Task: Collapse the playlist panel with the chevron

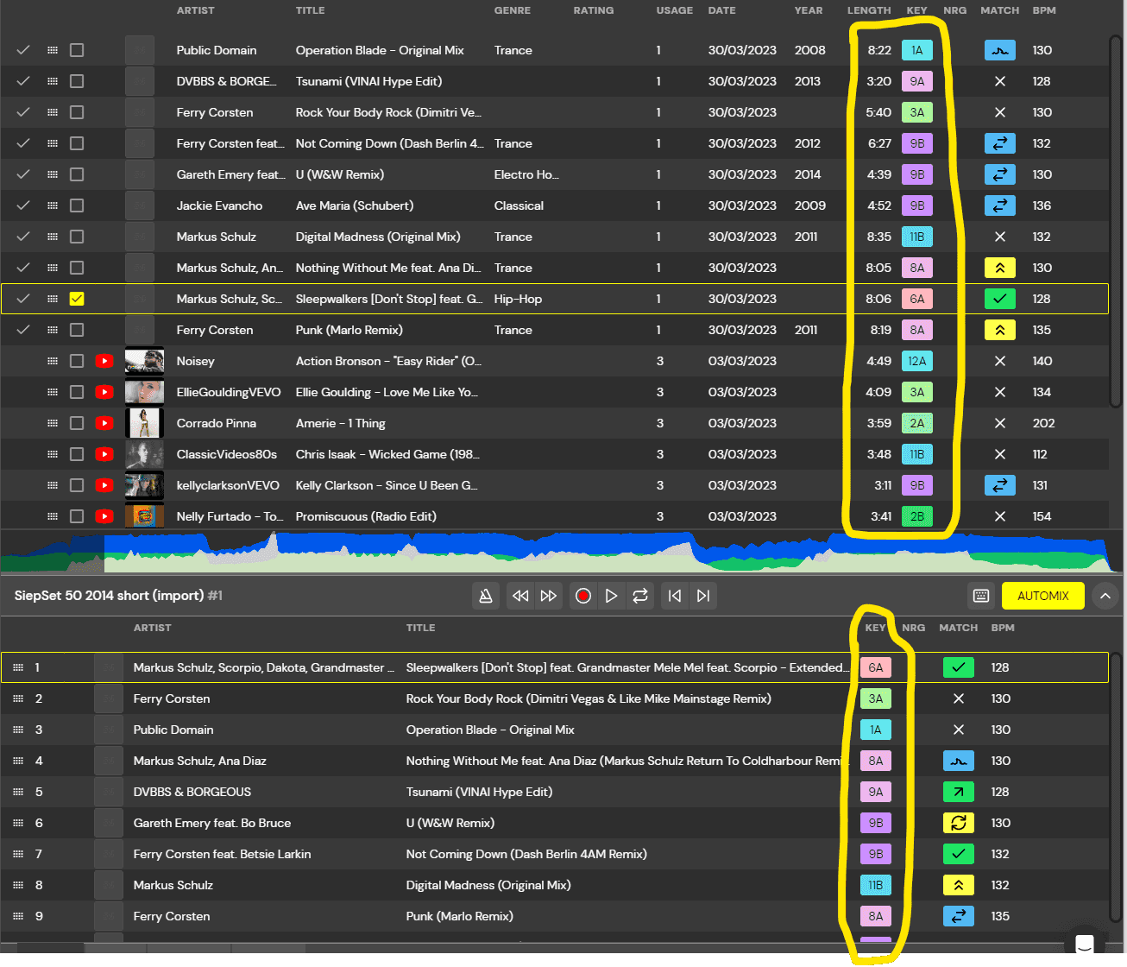Action: point(1105,596)
